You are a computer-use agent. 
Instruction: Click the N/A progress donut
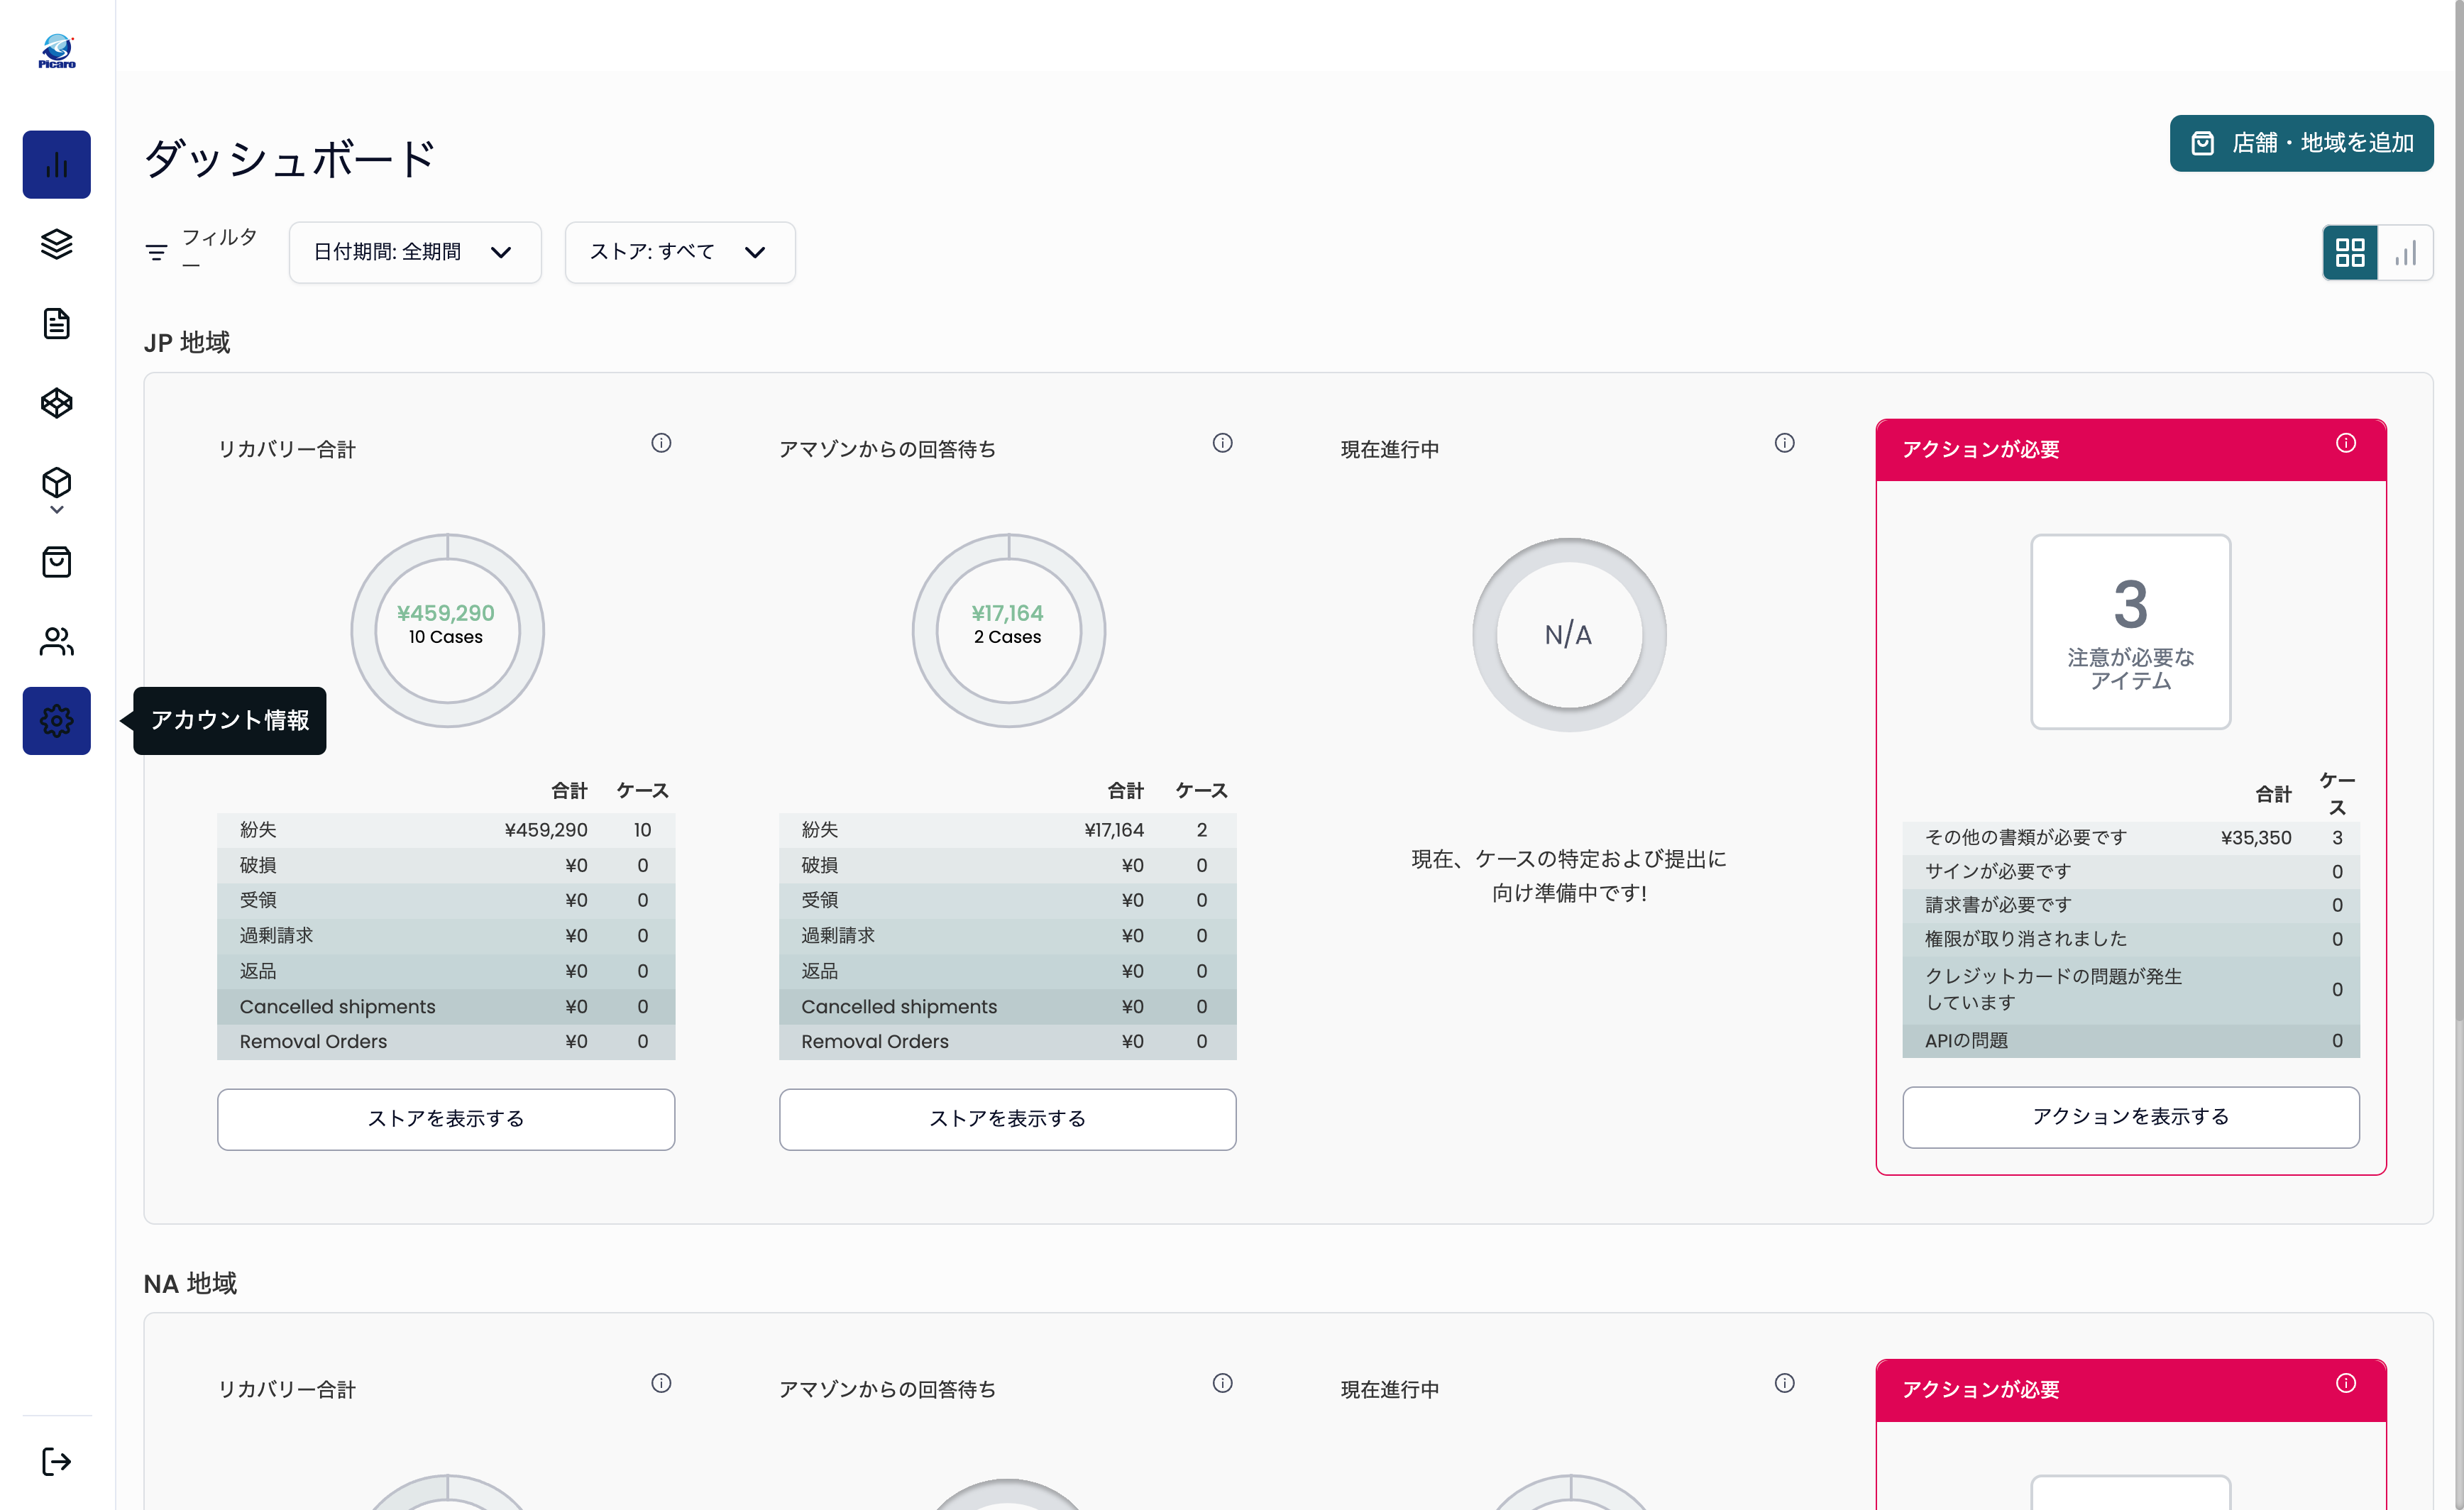[1569, 634]
